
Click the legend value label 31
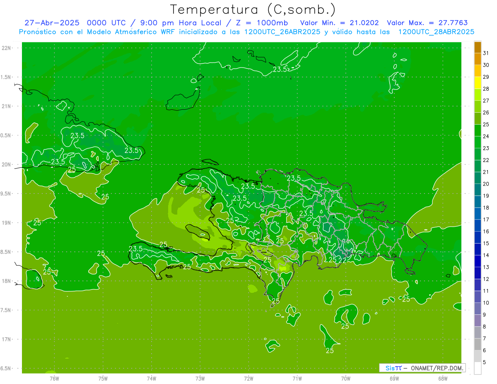point(486,53)
